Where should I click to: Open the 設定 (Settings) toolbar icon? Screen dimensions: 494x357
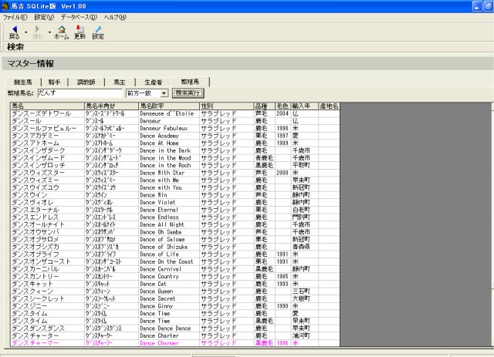97,32
